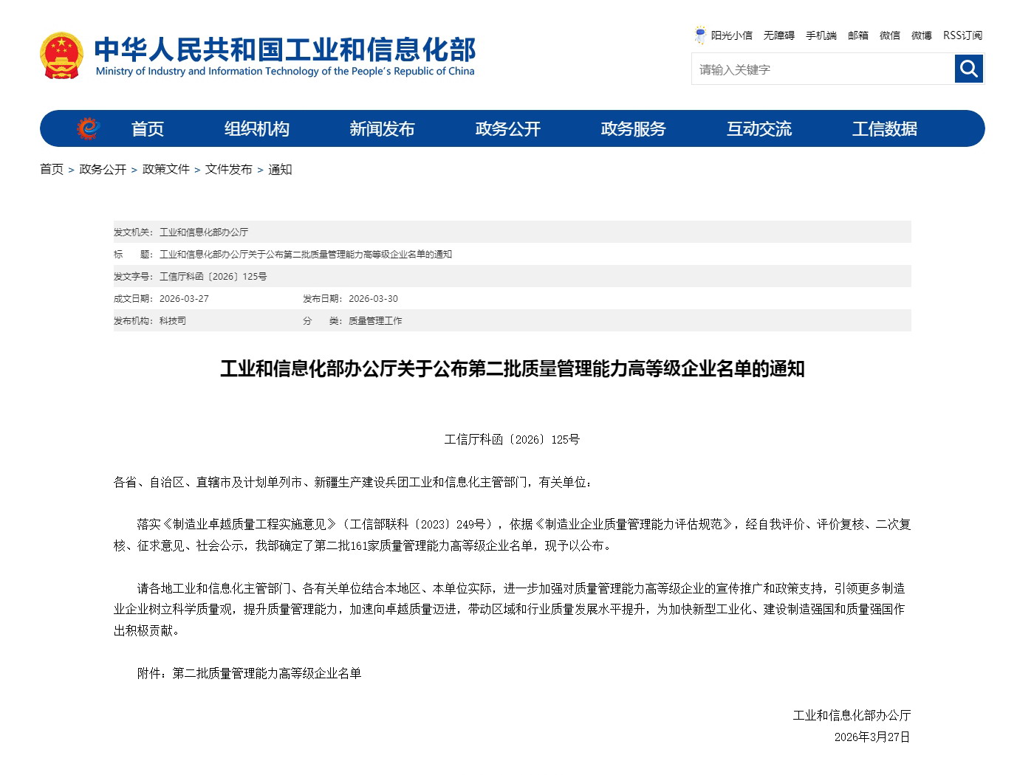The image size is (1034, 775).
Task: Open the 手机端 mobile version link
Action: pos(821,35)
